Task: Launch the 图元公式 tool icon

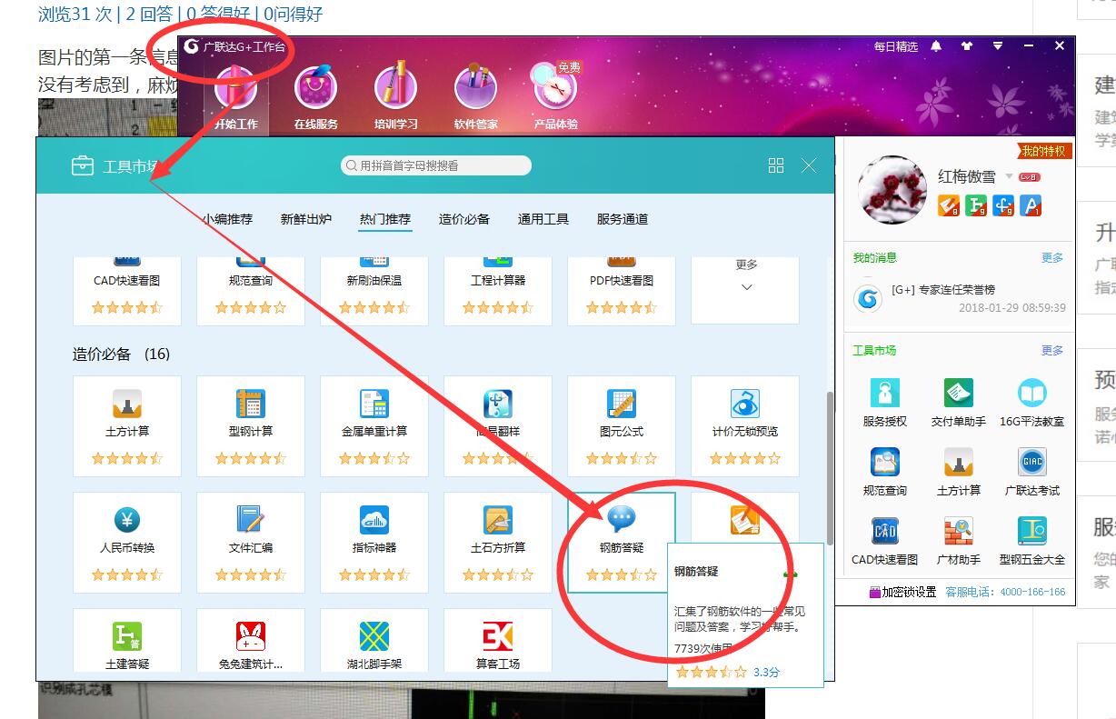Action: pos(622,404)
